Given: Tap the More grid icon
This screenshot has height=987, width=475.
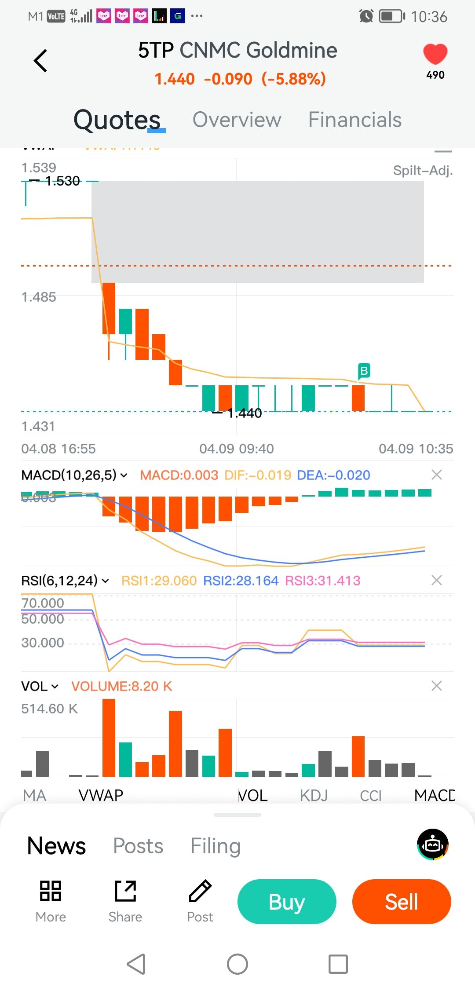Looking at the screenshot, I should tap(51, 891).
